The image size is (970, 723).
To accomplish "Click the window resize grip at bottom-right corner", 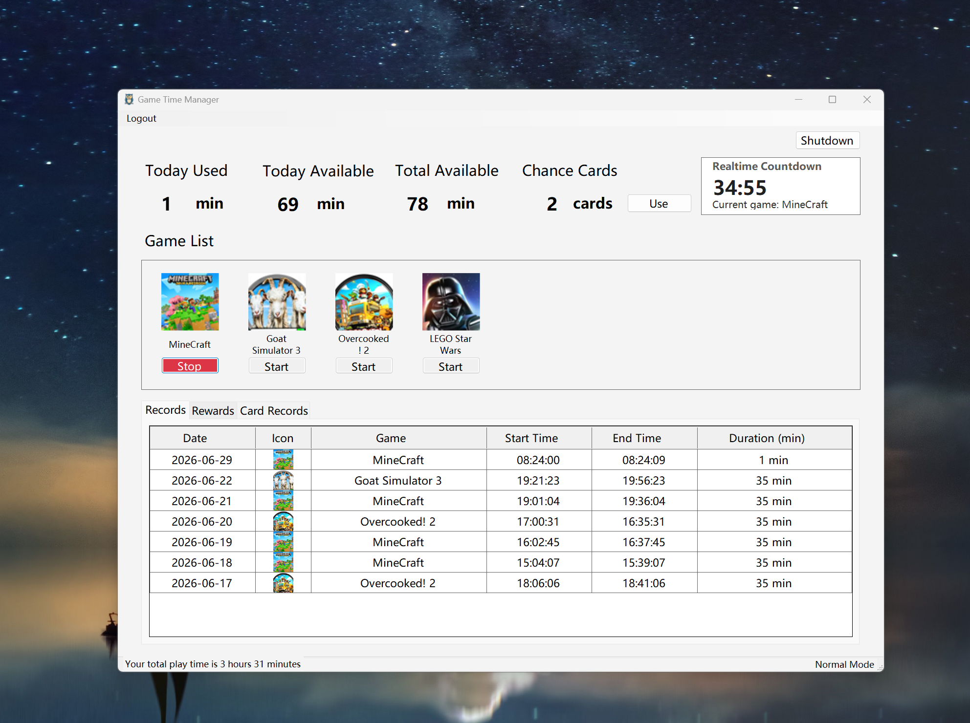I will (x=880, y=668).
